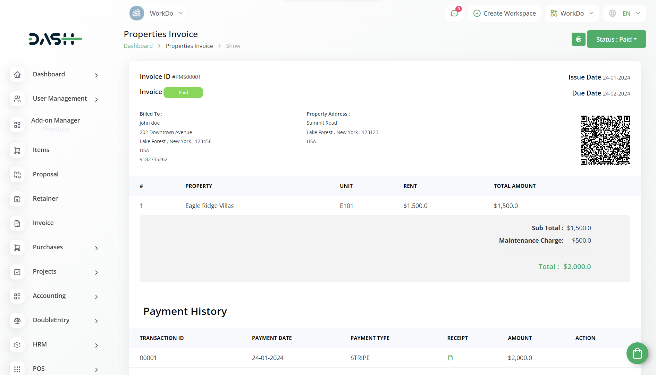Click the DoubleEntry balance scale icon
The width and height of the screenshot is (656, 375).
click(x=17, y=320)
